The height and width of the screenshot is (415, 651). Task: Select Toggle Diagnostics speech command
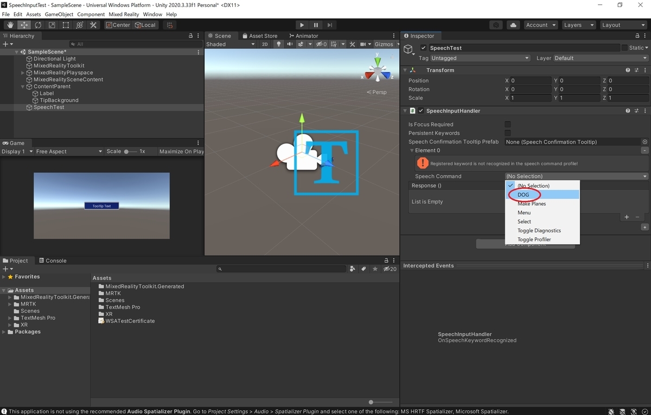tap(542, 230)
